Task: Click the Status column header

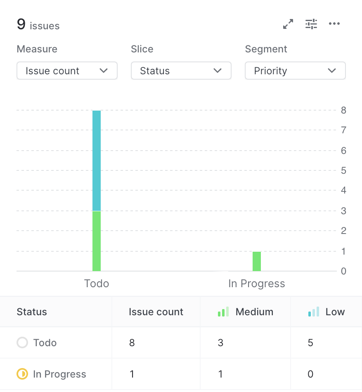Action: [32, 312]
